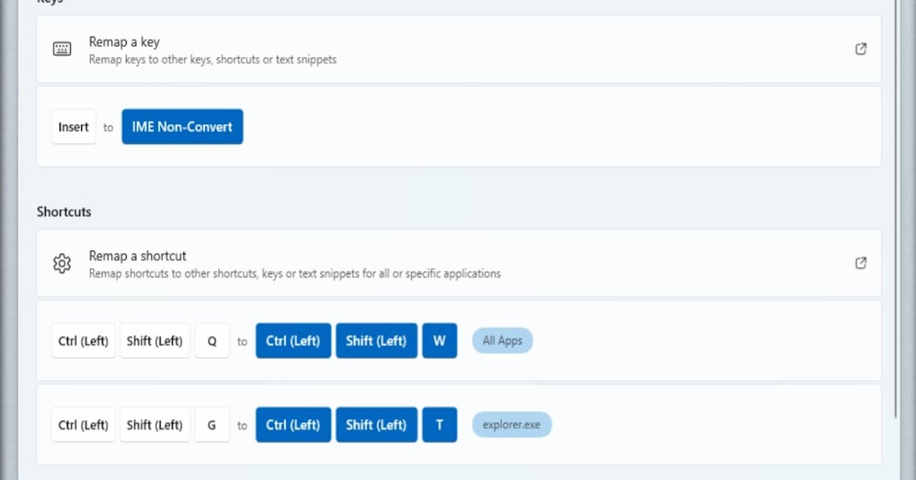Click Ctrl (Left) white key in Q shortcut
The width and height of the screenshot is (916, 480).
pyautogui.click(x=83, y=341)
